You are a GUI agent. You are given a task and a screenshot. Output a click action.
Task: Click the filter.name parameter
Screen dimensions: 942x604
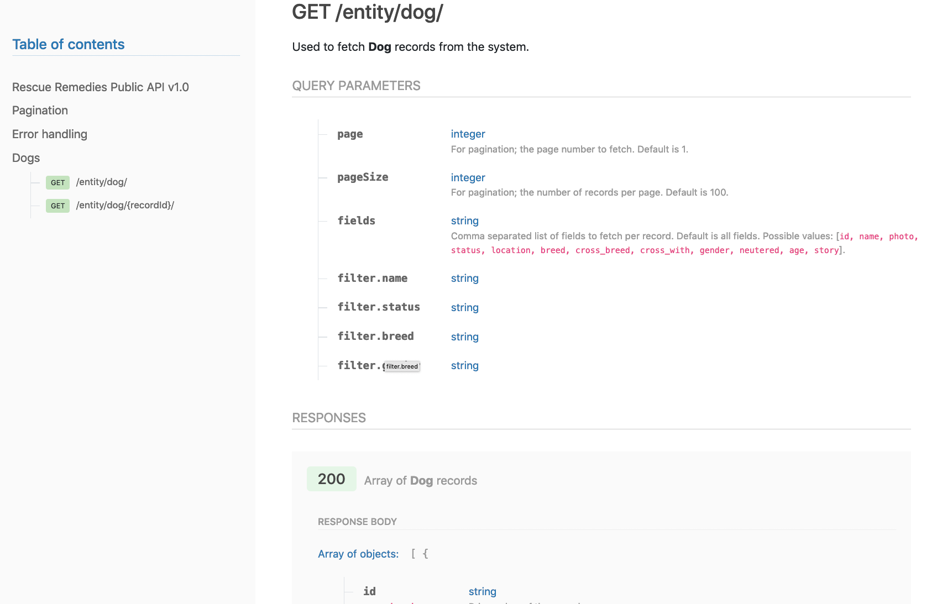click(373, 279)
